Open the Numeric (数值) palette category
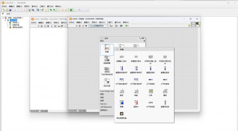 107,50
